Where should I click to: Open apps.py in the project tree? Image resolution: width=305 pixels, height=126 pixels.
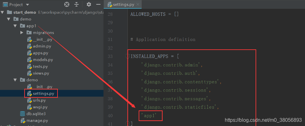(x=40, y=53)
